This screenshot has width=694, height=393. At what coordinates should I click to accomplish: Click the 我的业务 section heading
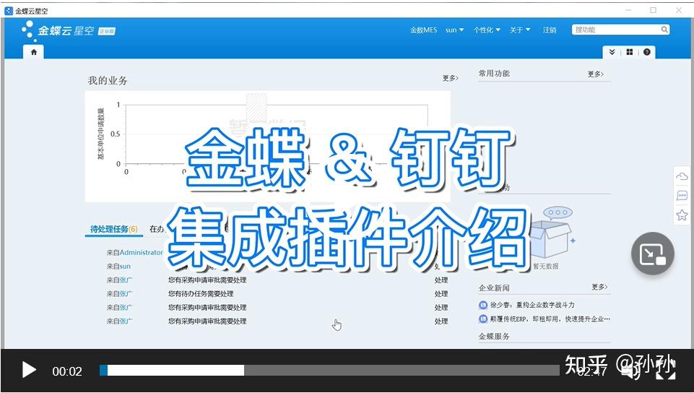tap(108, 80)
